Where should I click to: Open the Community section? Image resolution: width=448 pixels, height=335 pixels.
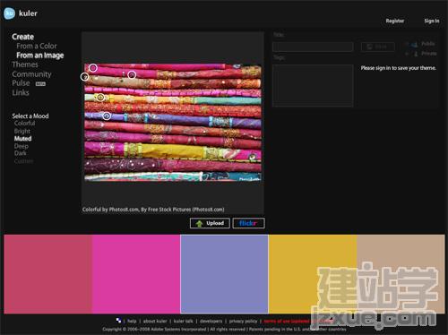coord(31,74)
